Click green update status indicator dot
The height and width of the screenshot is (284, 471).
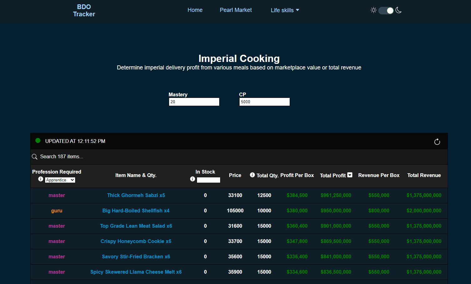tap(38, 140)
